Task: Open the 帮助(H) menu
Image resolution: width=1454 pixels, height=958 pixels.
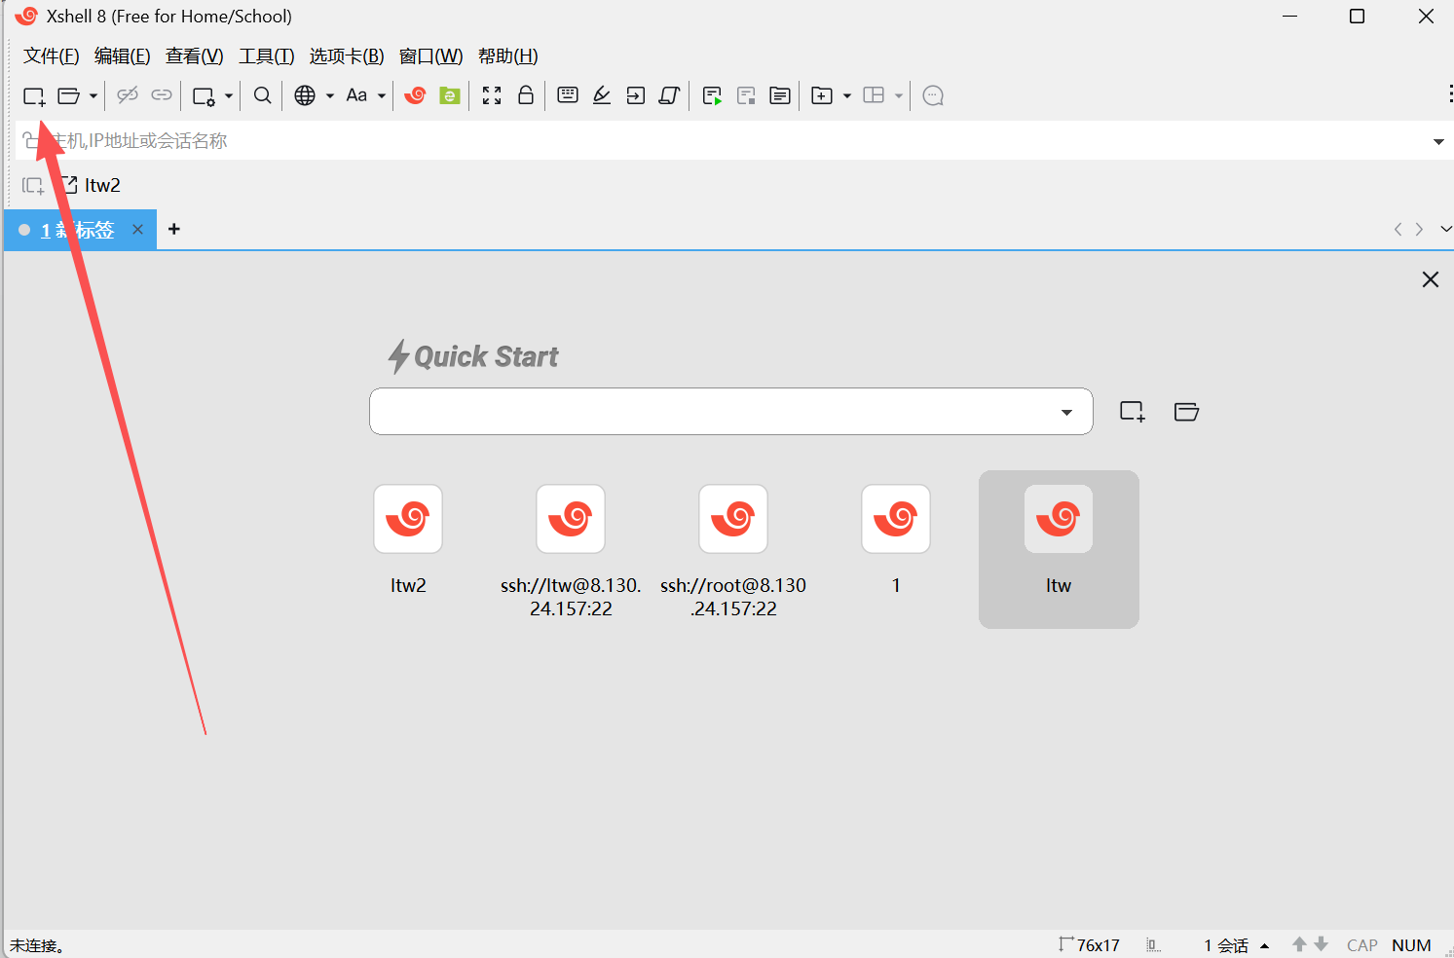Action: point(508,55)
